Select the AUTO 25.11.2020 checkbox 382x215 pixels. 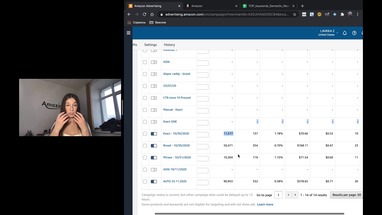point(145,182)
